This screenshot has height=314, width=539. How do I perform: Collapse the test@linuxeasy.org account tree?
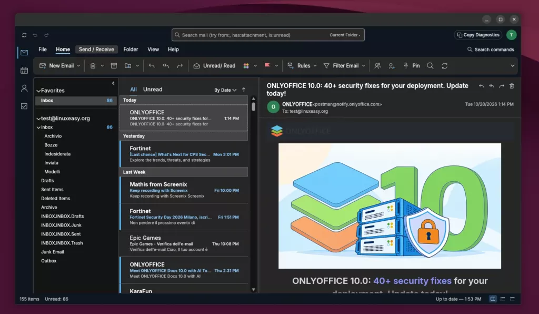click(x=38, y=119)
